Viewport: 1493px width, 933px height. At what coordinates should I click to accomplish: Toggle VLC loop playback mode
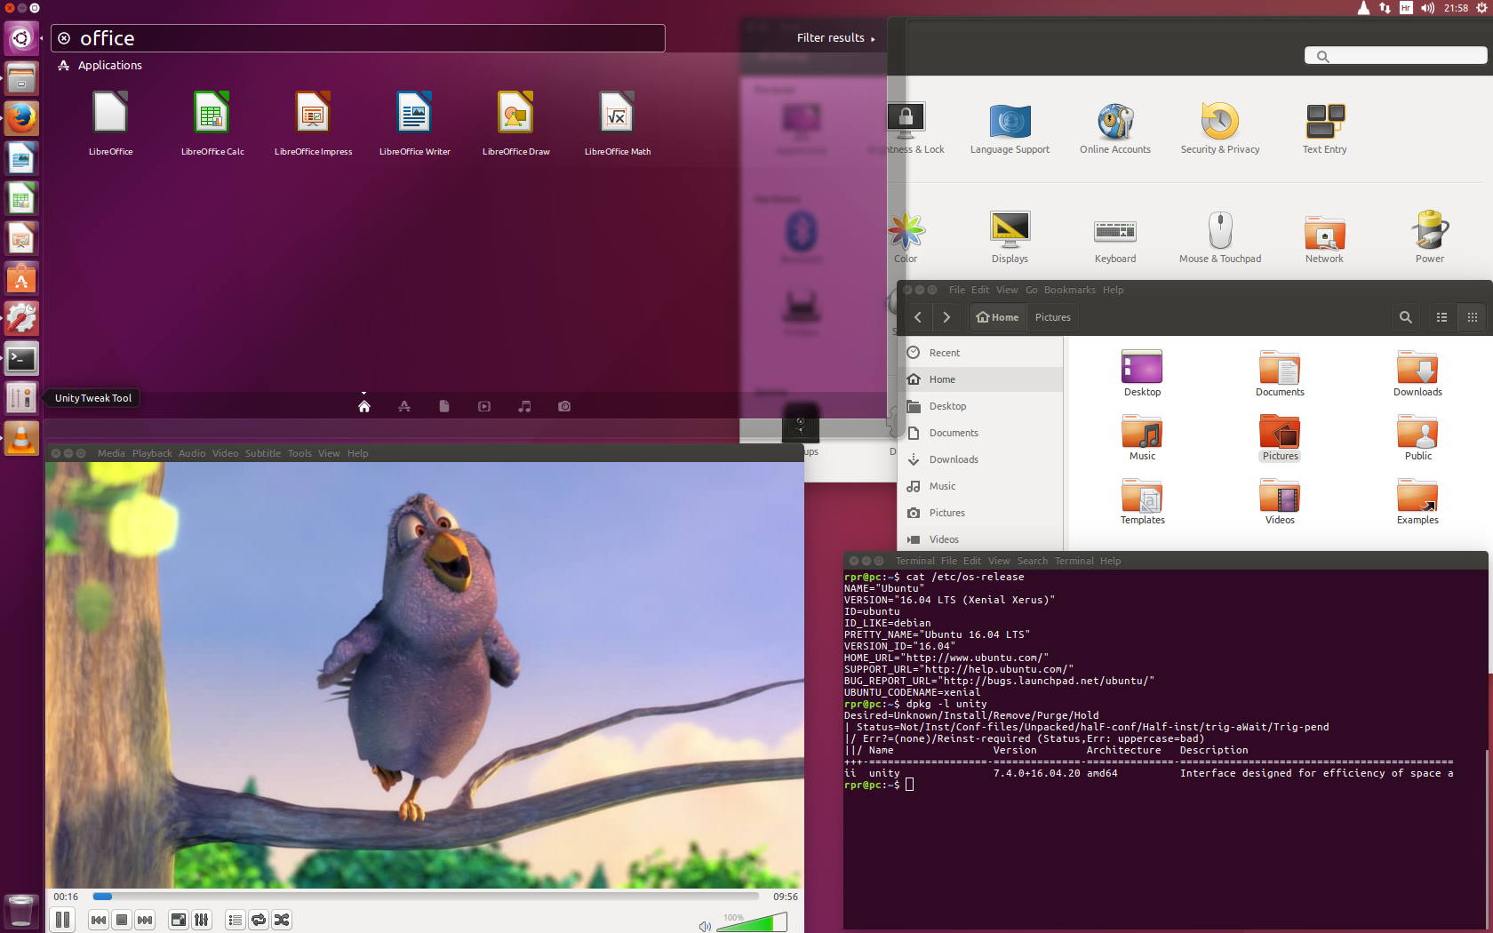tap(259, 920)
